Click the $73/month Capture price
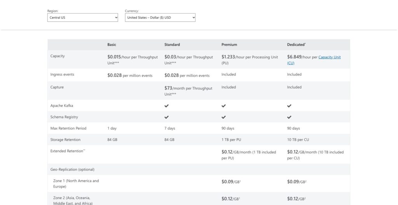 (189, 91)
